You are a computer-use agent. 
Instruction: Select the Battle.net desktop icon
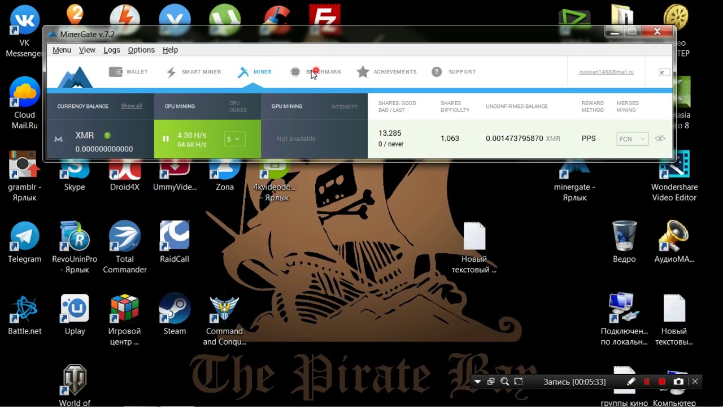coord(25,314)
